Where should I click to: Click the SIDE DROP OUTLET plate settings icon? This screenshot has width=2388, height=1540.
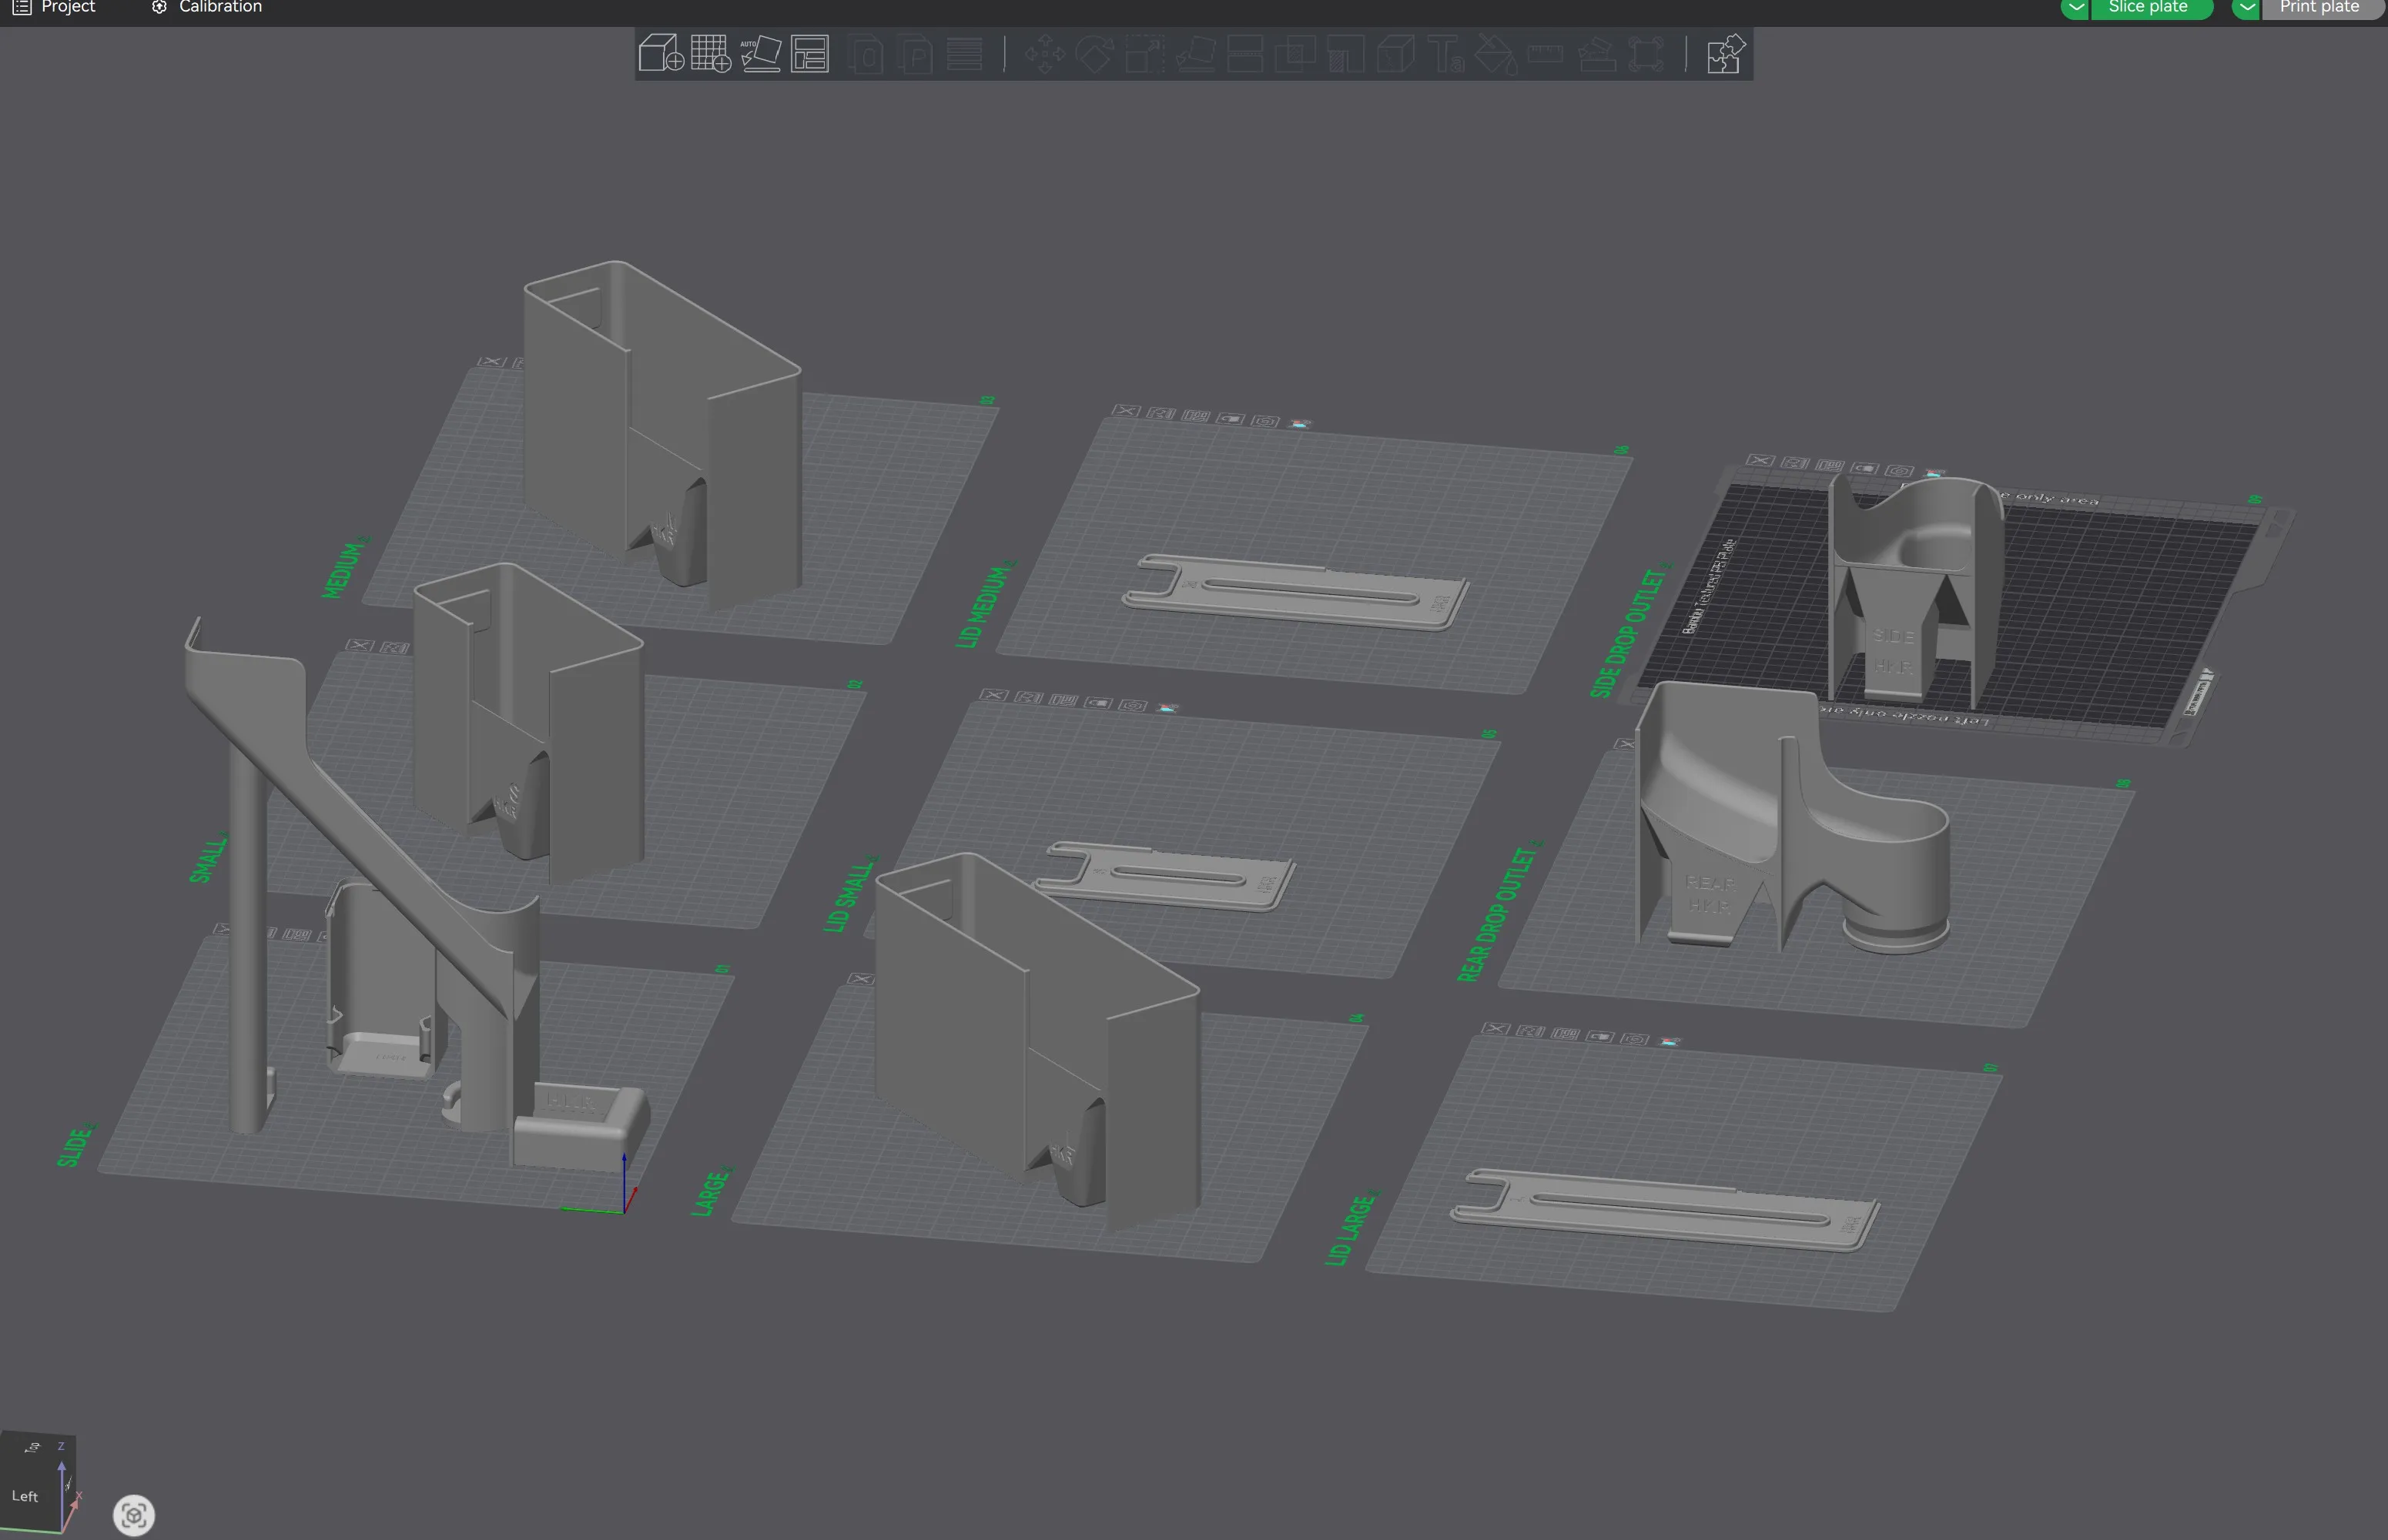[1899, 470]
